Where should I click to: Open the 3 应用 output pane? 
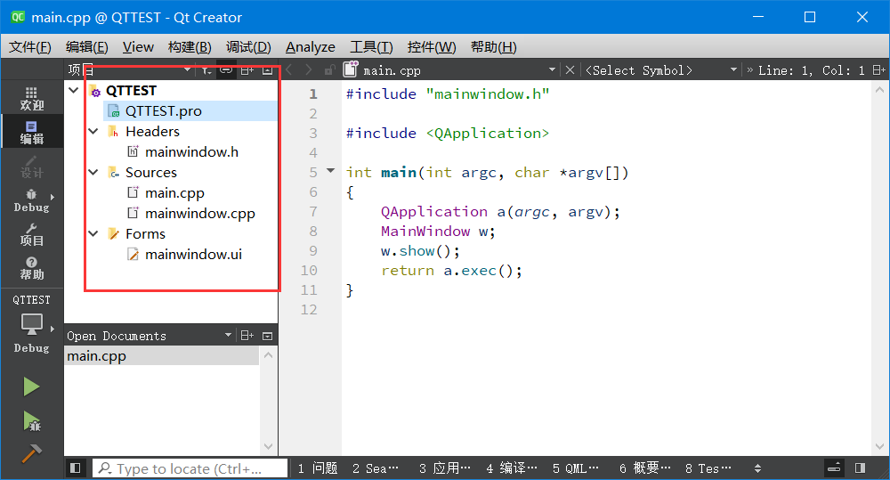click(444, 468)
